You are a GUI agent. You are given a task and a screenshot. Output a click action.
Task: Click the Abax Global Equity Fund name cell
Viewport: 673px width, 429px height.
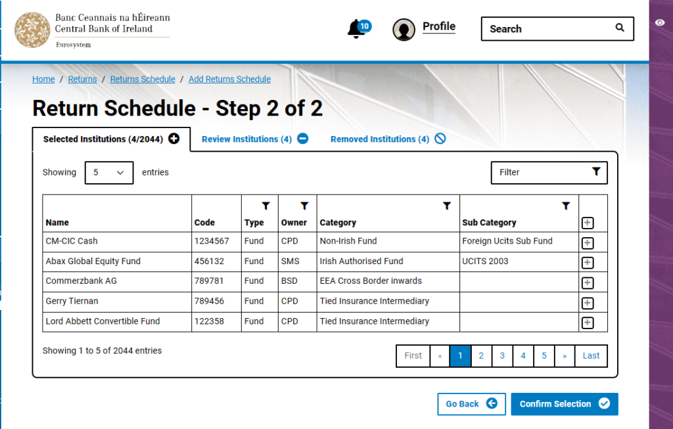point(117,261)
